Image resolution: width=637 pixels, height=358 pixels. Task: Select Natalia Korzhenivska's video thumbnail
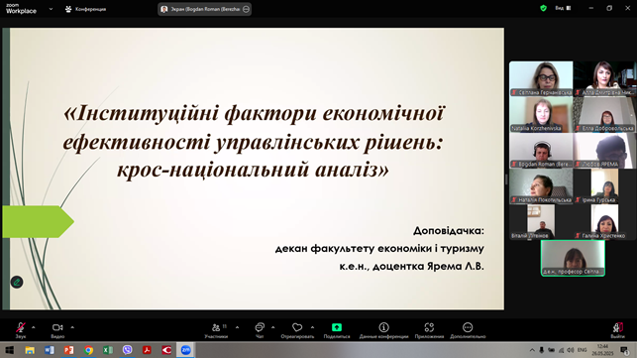541,115
